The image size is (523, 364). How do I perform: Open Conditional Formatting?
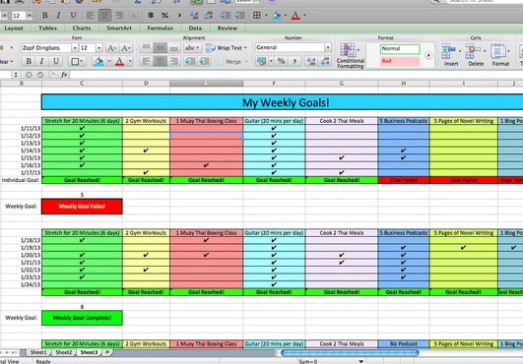[350, 56]
